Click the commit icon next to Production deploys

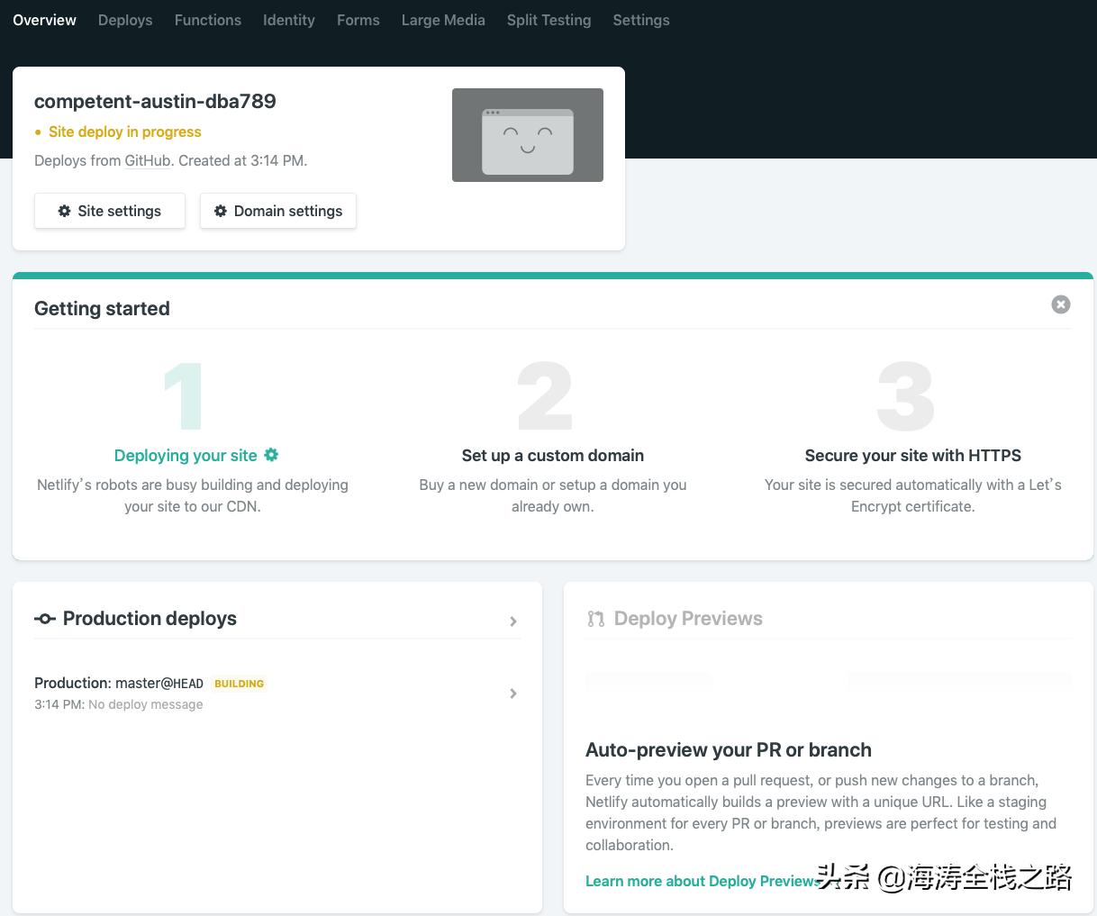click(45, 619)
